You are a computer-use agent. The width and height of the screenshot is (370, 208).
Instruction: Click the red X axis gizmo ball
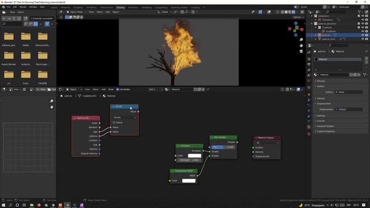point(302,29)
